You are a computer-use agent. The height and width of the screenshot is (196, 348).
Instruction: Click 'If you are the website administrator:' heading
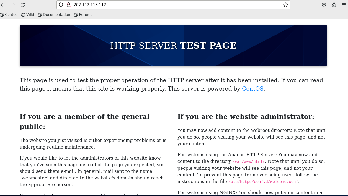point(246,116)
